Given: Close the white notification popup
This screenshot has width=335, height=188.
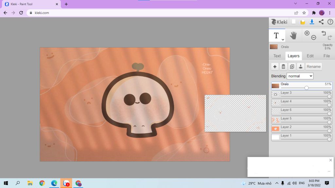Looking at the screenshot, I should (x=330, y=160).
